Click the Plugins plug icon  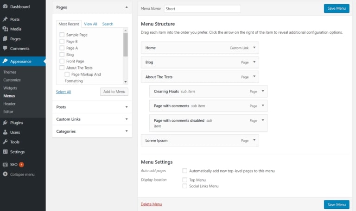point(5,123)
